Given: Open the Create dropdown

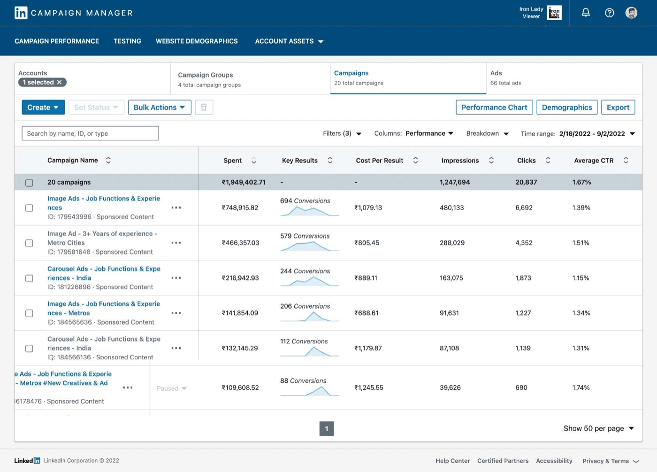Looking at the screenshot, I should (x=43, y=107).
